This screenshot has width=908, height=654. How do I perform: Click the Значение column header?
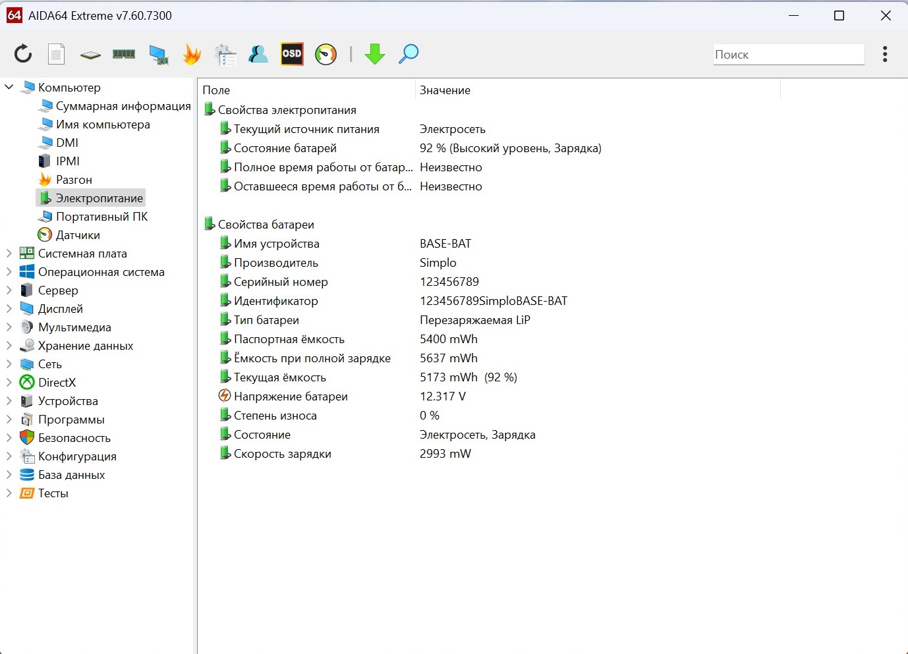point(445,90)
